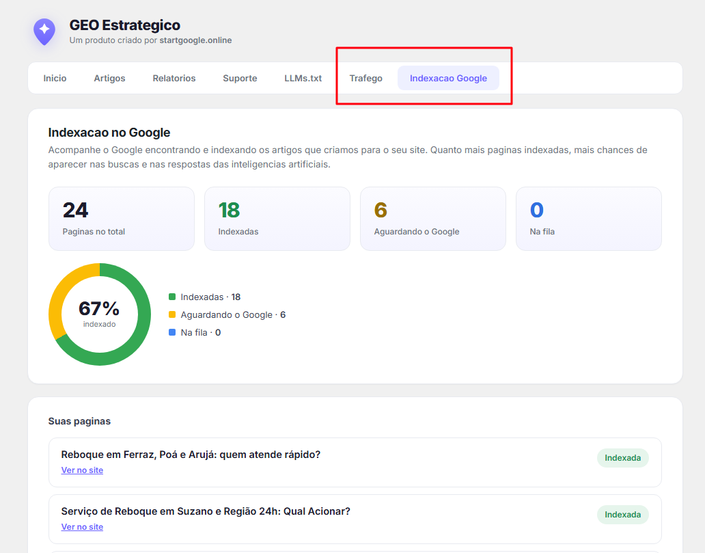Click the 6 Aguardando o Google card
Image resolution: width=705 pixels, height=553 pixels.
click(433, 219)
